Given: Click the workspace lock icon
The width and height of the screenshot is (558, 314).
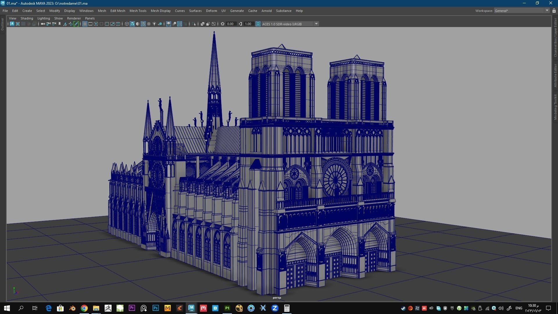Looking at the screenshot, I should click(x=554, y=11).
